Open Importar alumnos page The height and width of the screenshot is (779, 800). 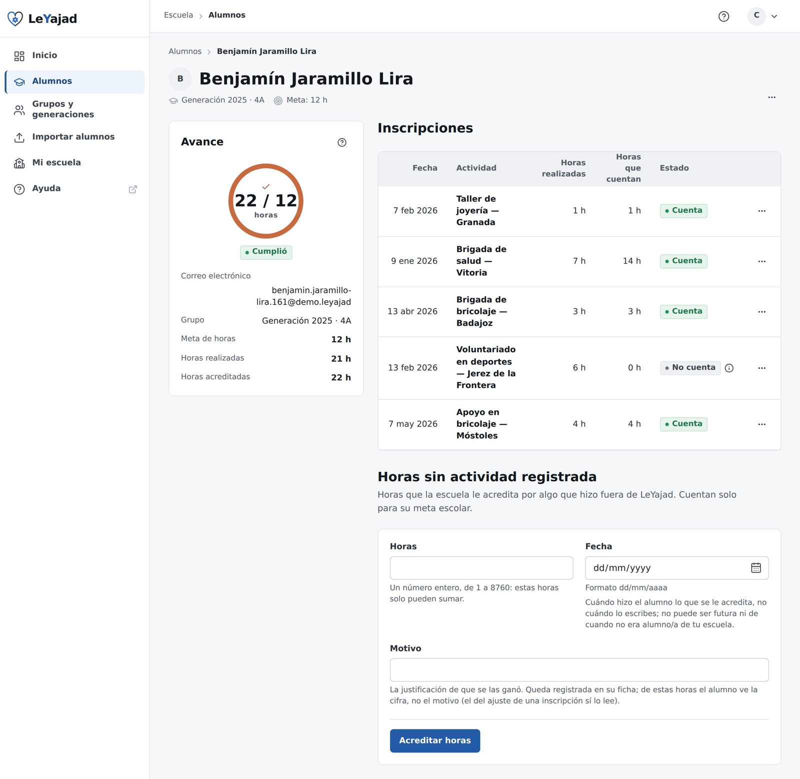pyautogui.click(x=75, y=137)
